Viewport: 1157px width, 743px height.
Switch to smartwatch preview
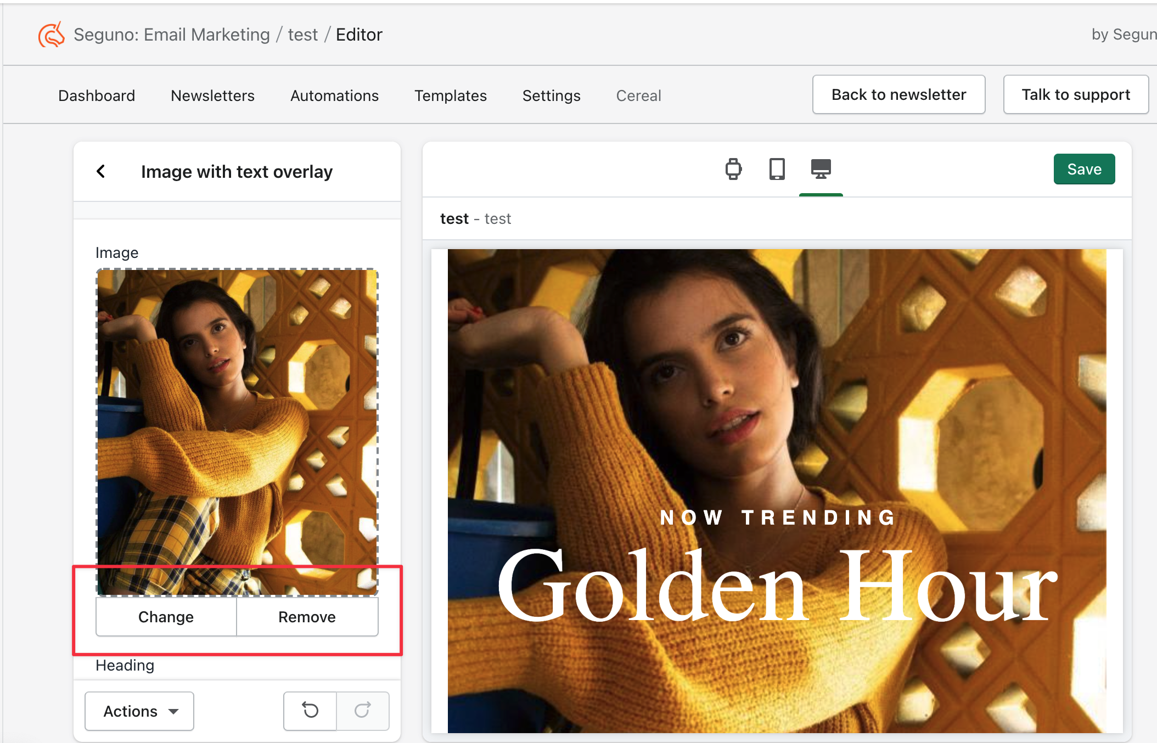[733, 169]
